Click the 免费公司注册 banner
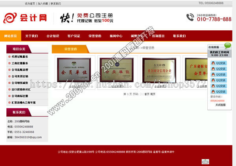 click(87, 18)
